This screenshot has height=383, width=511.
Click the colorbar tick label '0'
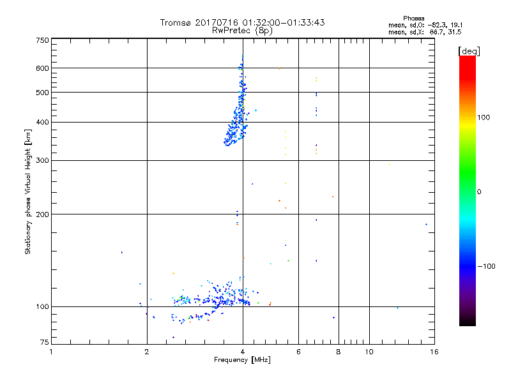pos(478,192)
